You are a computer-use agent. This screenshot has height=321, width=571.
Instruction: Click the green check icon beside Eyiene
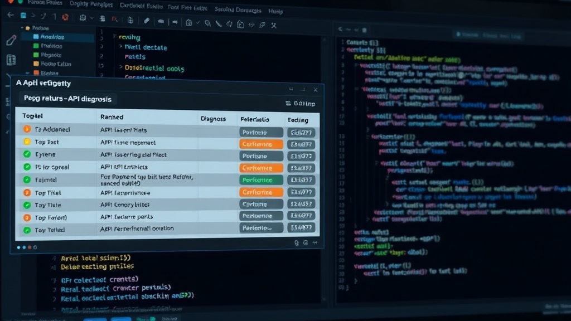(x=27, y=154)
